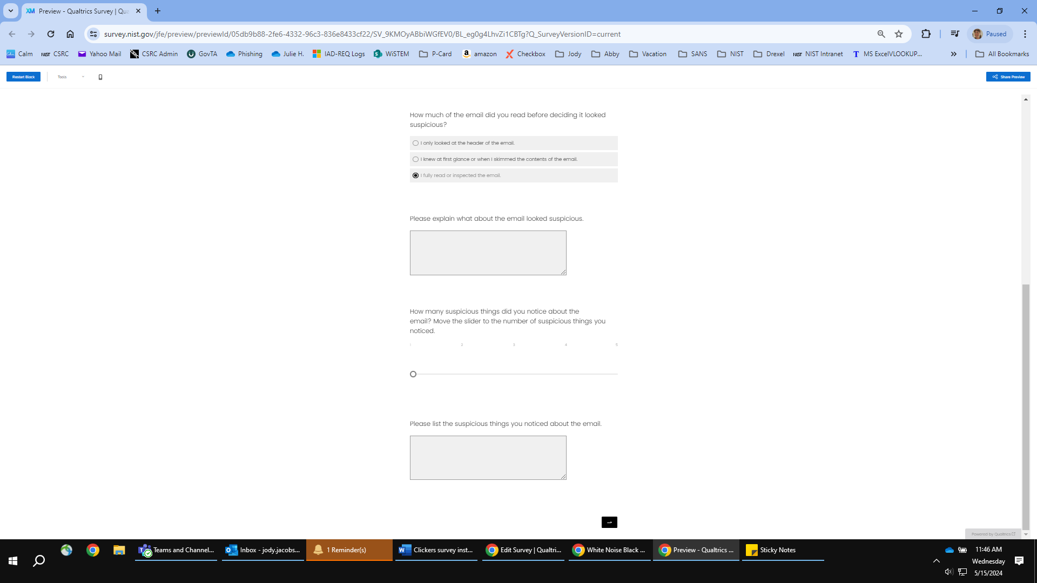Expand the Tools dropdown

click(x=71, y=77)
